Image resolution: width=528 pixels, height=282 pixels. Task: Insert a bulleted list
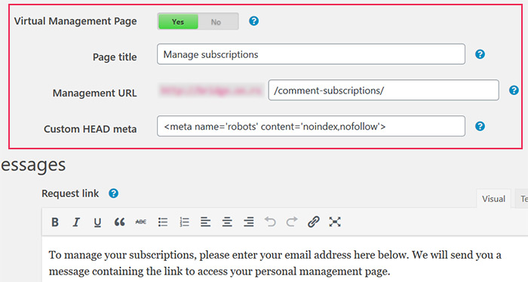163,222
